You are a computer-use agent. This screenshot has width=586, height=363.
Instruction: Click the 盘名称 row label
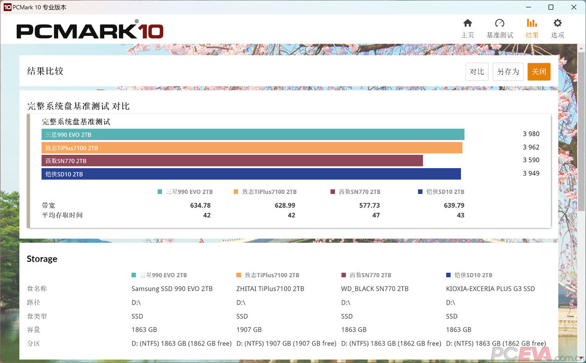pos(37,289)
